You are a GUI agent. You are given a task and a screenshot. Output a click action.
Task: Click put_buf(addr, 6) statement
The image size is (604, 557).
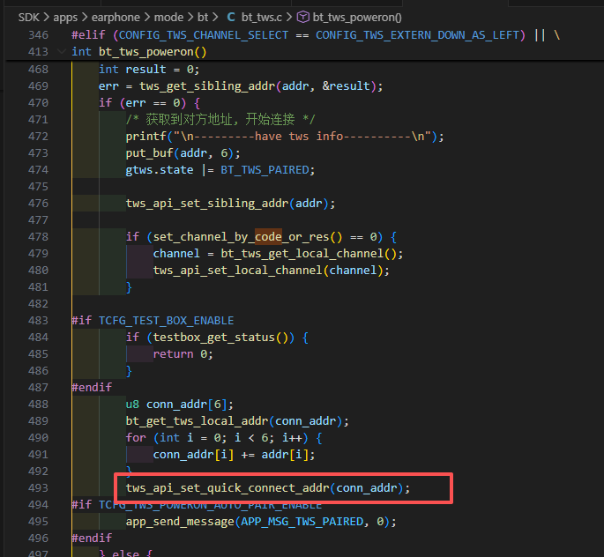[x=183, y=152]
